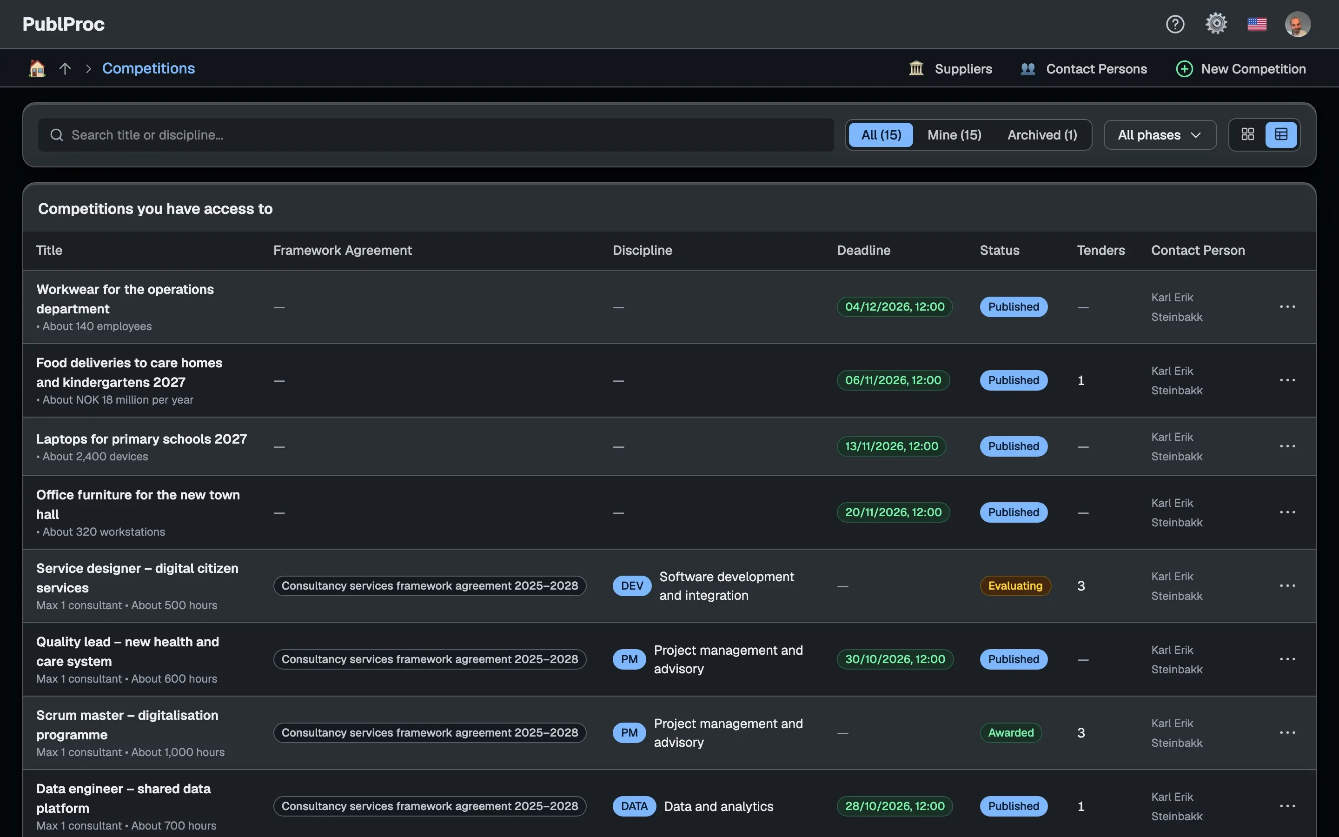Open row menu for Scrum master
The width and height of the screenshot is (1339, 837).
tap(1287, 732)
